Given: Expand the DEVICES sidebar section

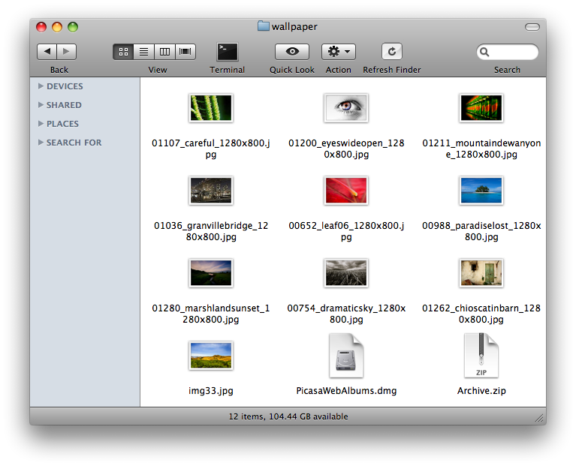Looking at the screenshot, I should 41,86.
